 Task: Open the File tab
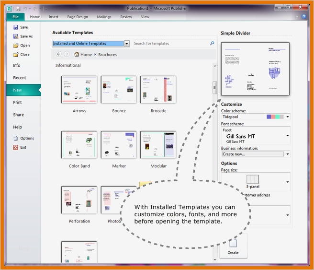15,17
